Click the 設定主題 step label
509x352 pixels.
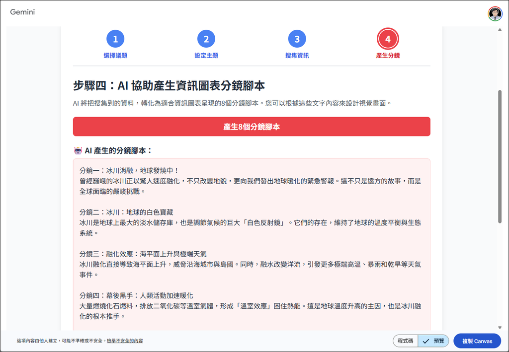(206, 56)
